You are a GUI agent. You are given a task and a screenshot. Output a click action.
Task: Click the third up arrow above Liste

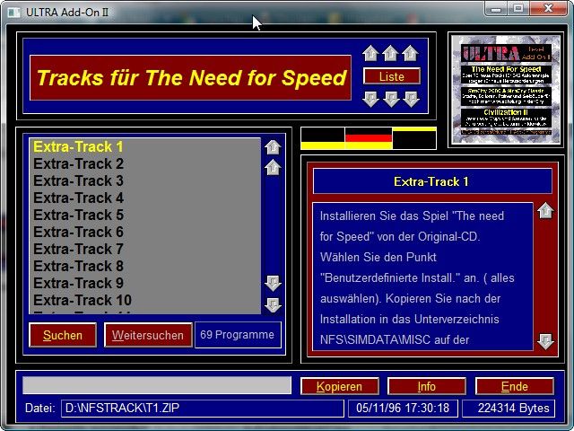410,54
